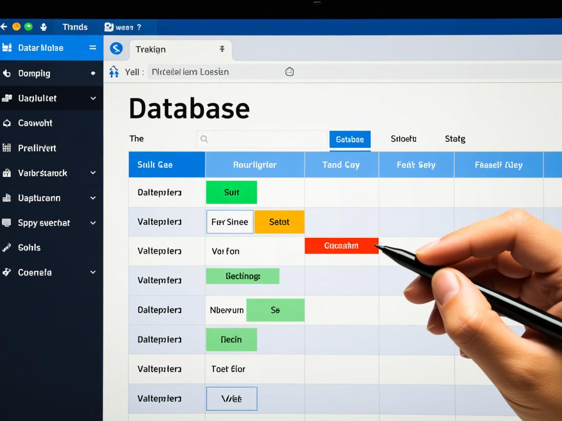Image resolution: width=562 pixels, height=421 pixels.
Task: Expand the Uaqlultet sidebar section
Action: [x=93, y=98]
